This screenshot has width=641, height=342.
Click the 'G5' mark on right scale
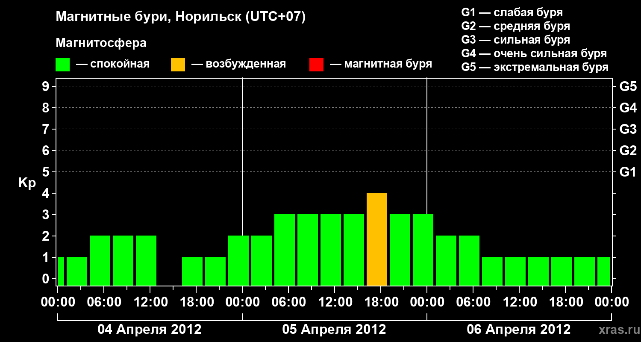tap(628, 87)
